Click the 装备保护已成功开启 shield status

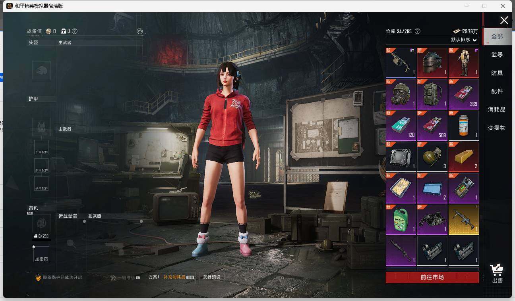(x=59, y=278)
